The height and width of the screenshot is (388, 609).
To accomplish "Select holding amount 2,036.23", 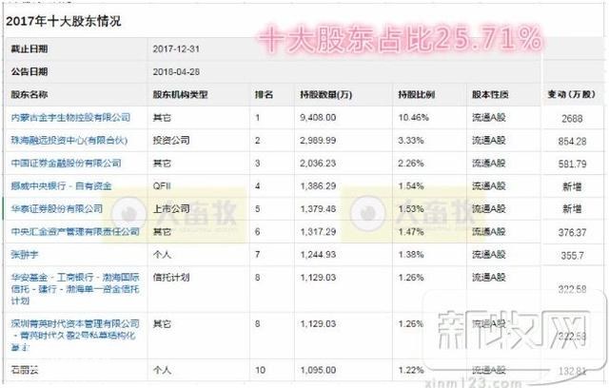I will [318, 163].
